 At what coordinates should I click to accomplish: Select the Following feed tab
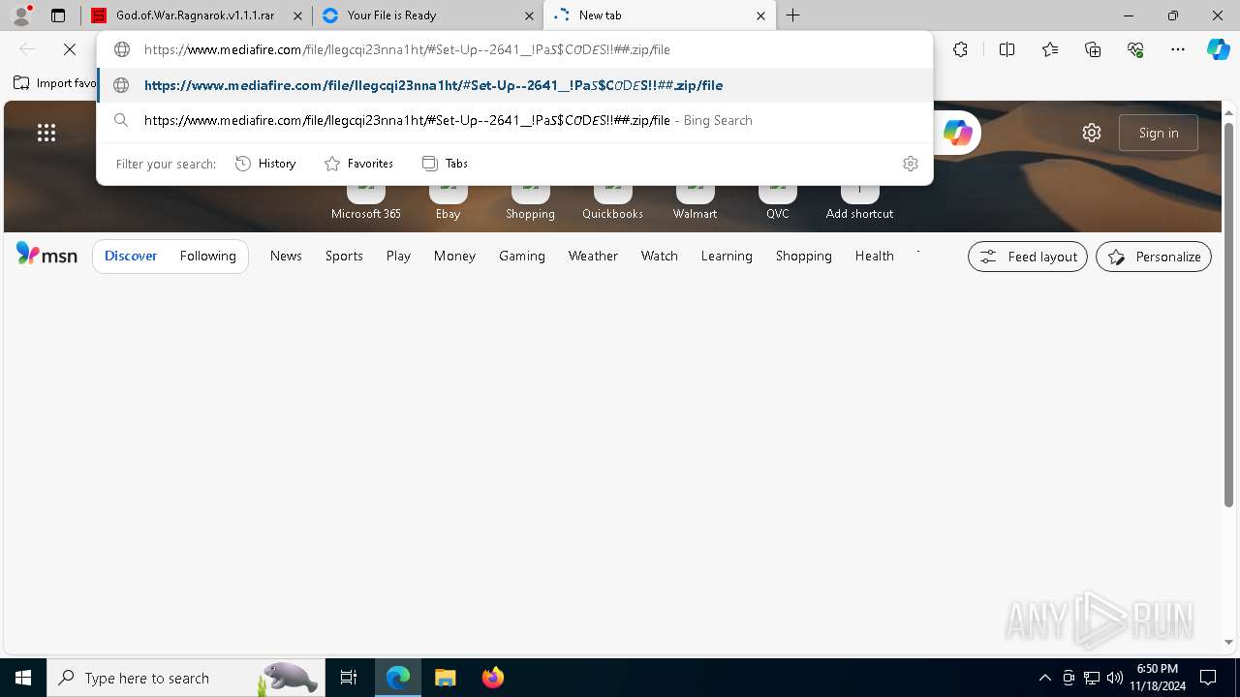point(207,256)
